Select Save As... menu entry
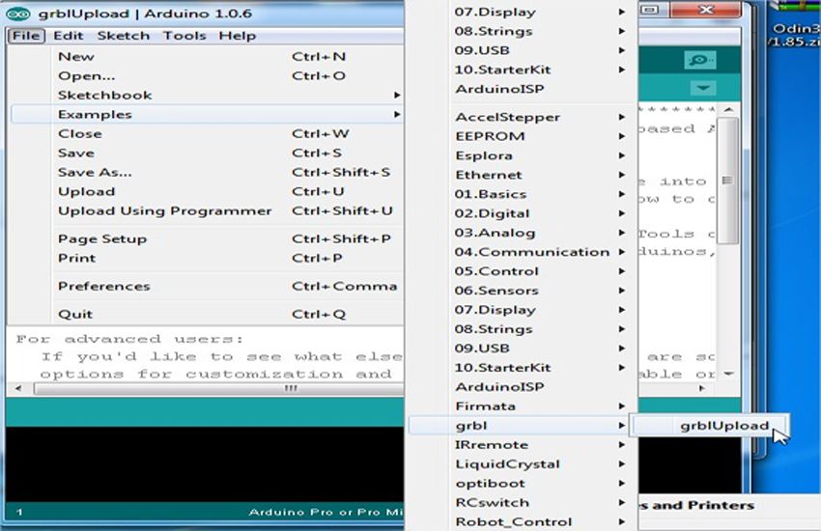The width and height of the screenshot is (821, 531). [x=95, y=172]
